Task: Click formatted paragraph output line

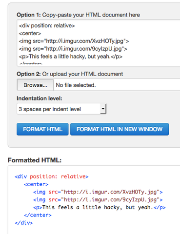Action: (x=100, y=208)
